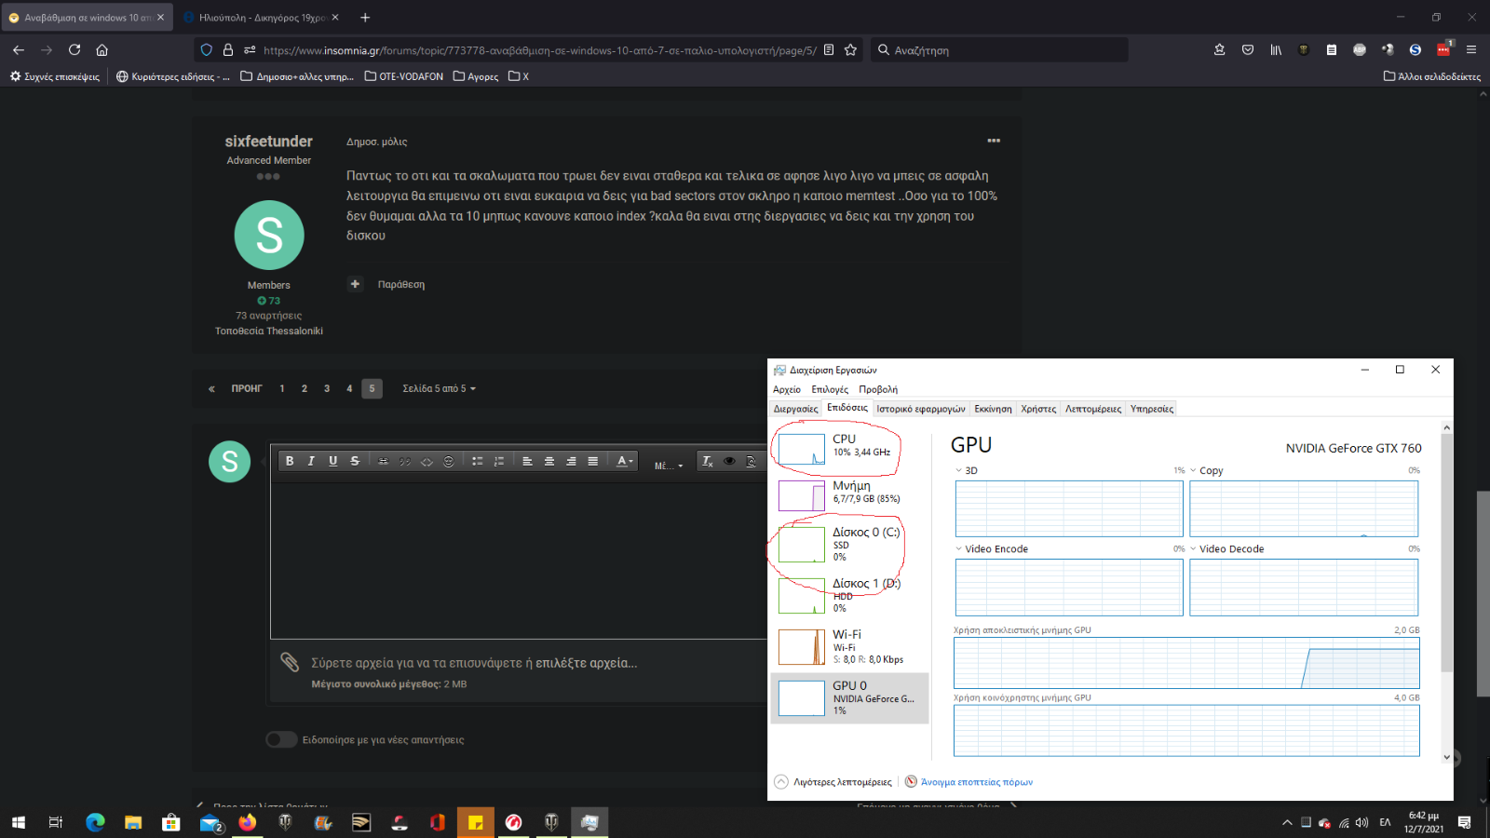Toggle bold formatting in the reply editor

coord(290,461)
